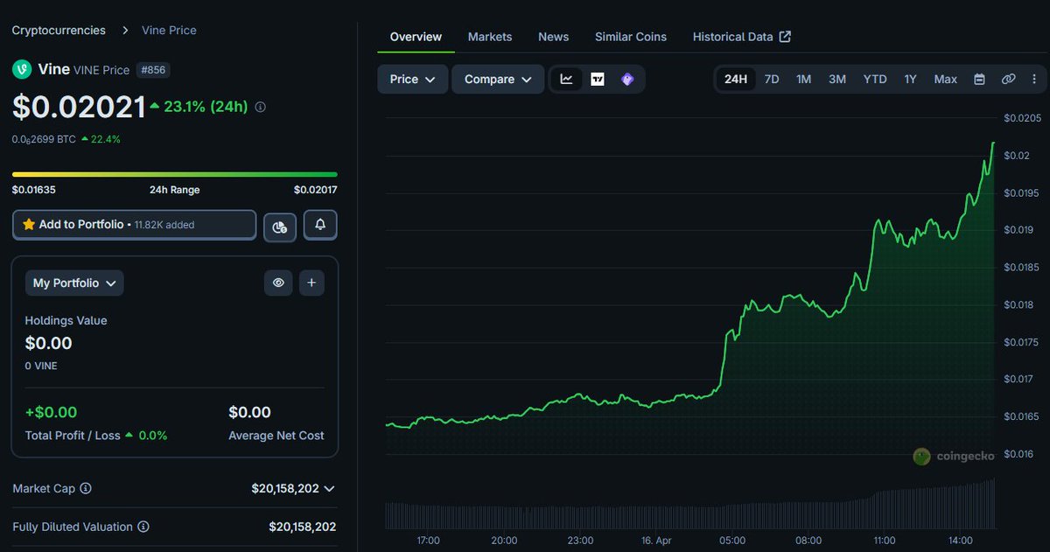Show Market Cap info tooltip
The height and width of the screenshot is (552, 1050).
[86, 488]
